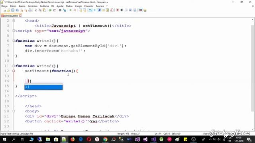This screenshot has height=143, width=255.
Task: Click 'Buraya Hemen Yazılacak' text on line 21
Action: 88,116
